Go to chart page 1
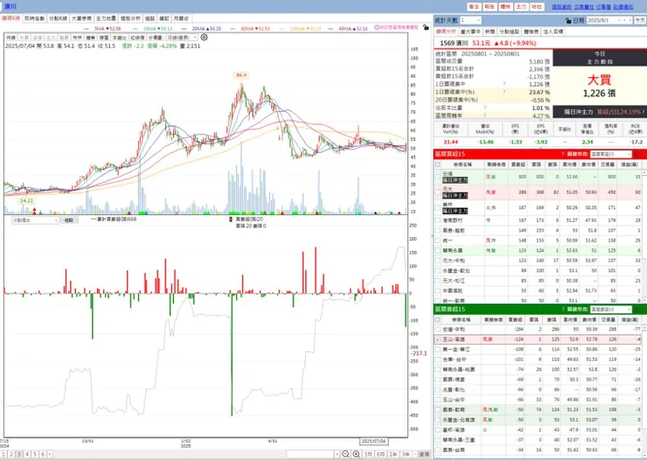 point(3,454)
